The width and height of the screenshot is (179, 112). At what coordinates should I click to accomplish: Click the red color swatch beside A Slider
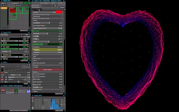point(59,12)
